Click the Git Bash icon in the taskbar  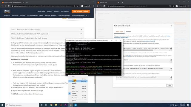point(71,105)
